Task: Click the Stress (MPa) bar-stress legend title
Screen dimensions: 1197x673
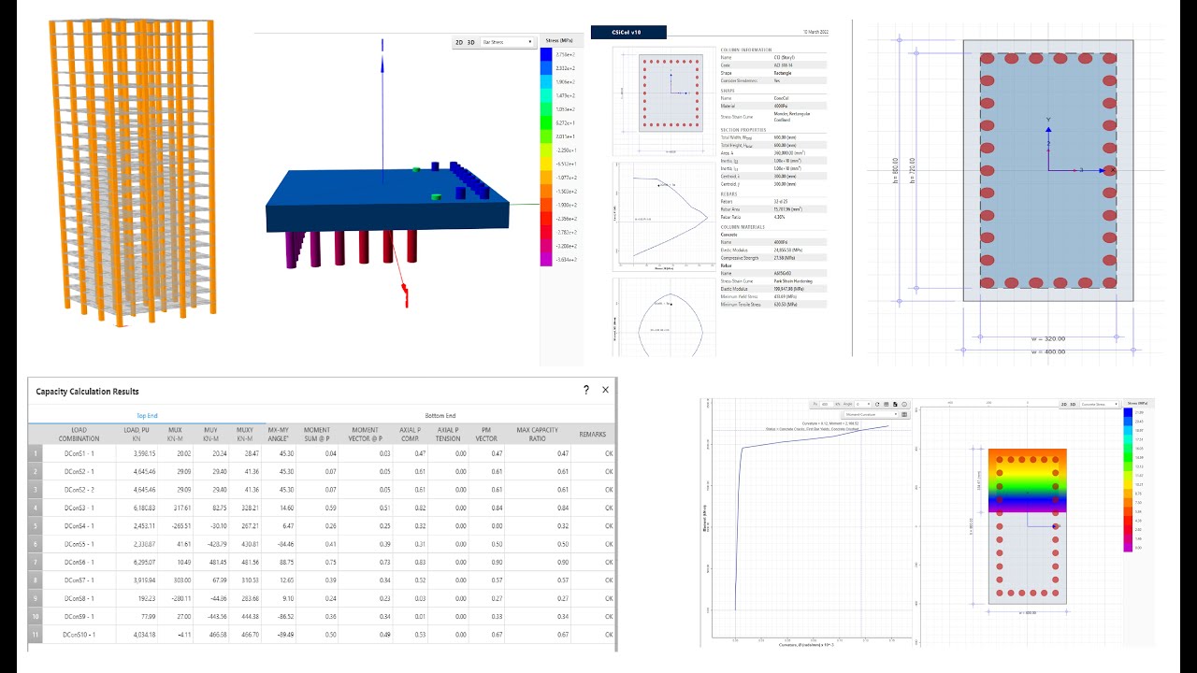Action: 559,42
